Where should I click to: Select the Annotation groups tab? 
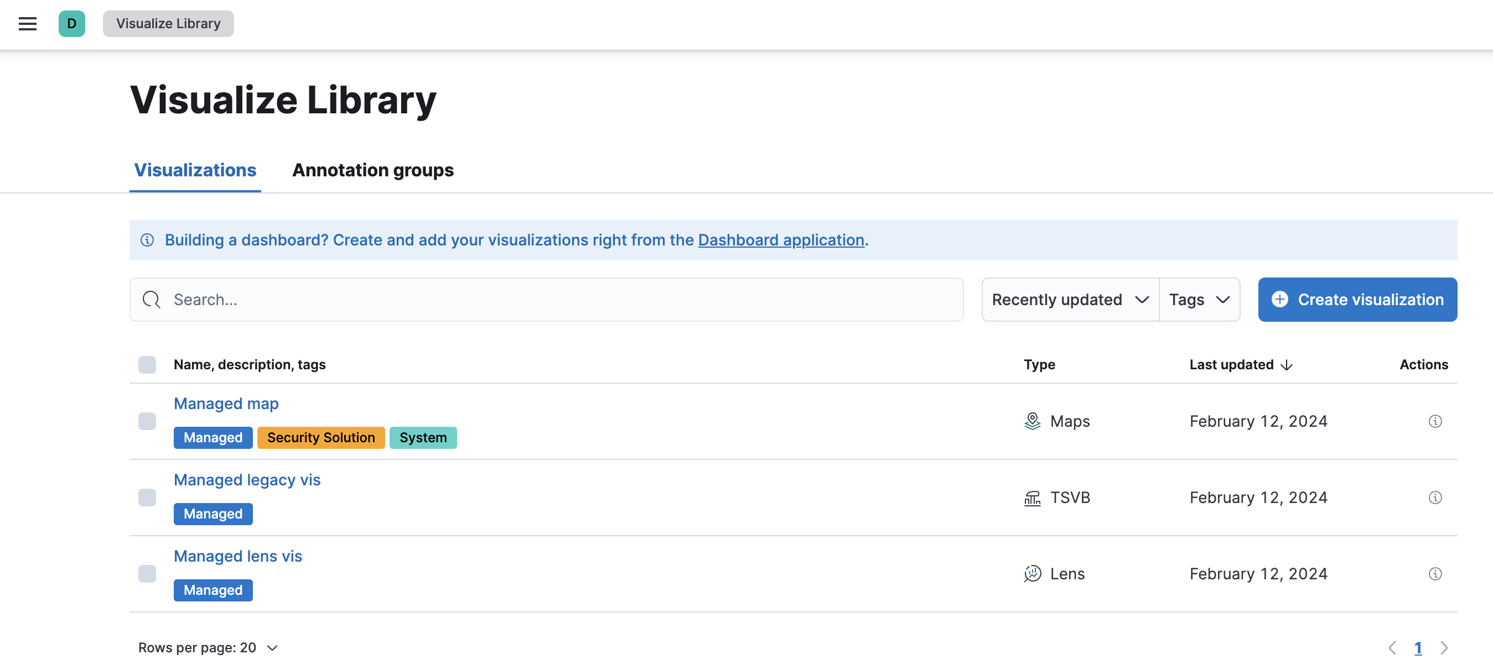(373, 169)
